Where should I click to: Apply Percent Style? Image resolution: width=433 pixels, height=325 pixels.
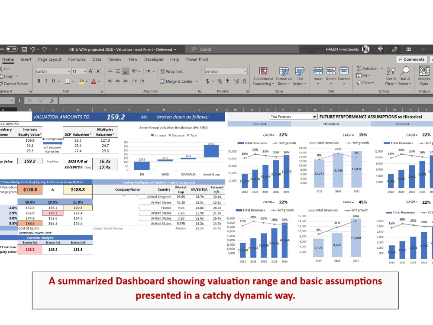tap(220, 81)
